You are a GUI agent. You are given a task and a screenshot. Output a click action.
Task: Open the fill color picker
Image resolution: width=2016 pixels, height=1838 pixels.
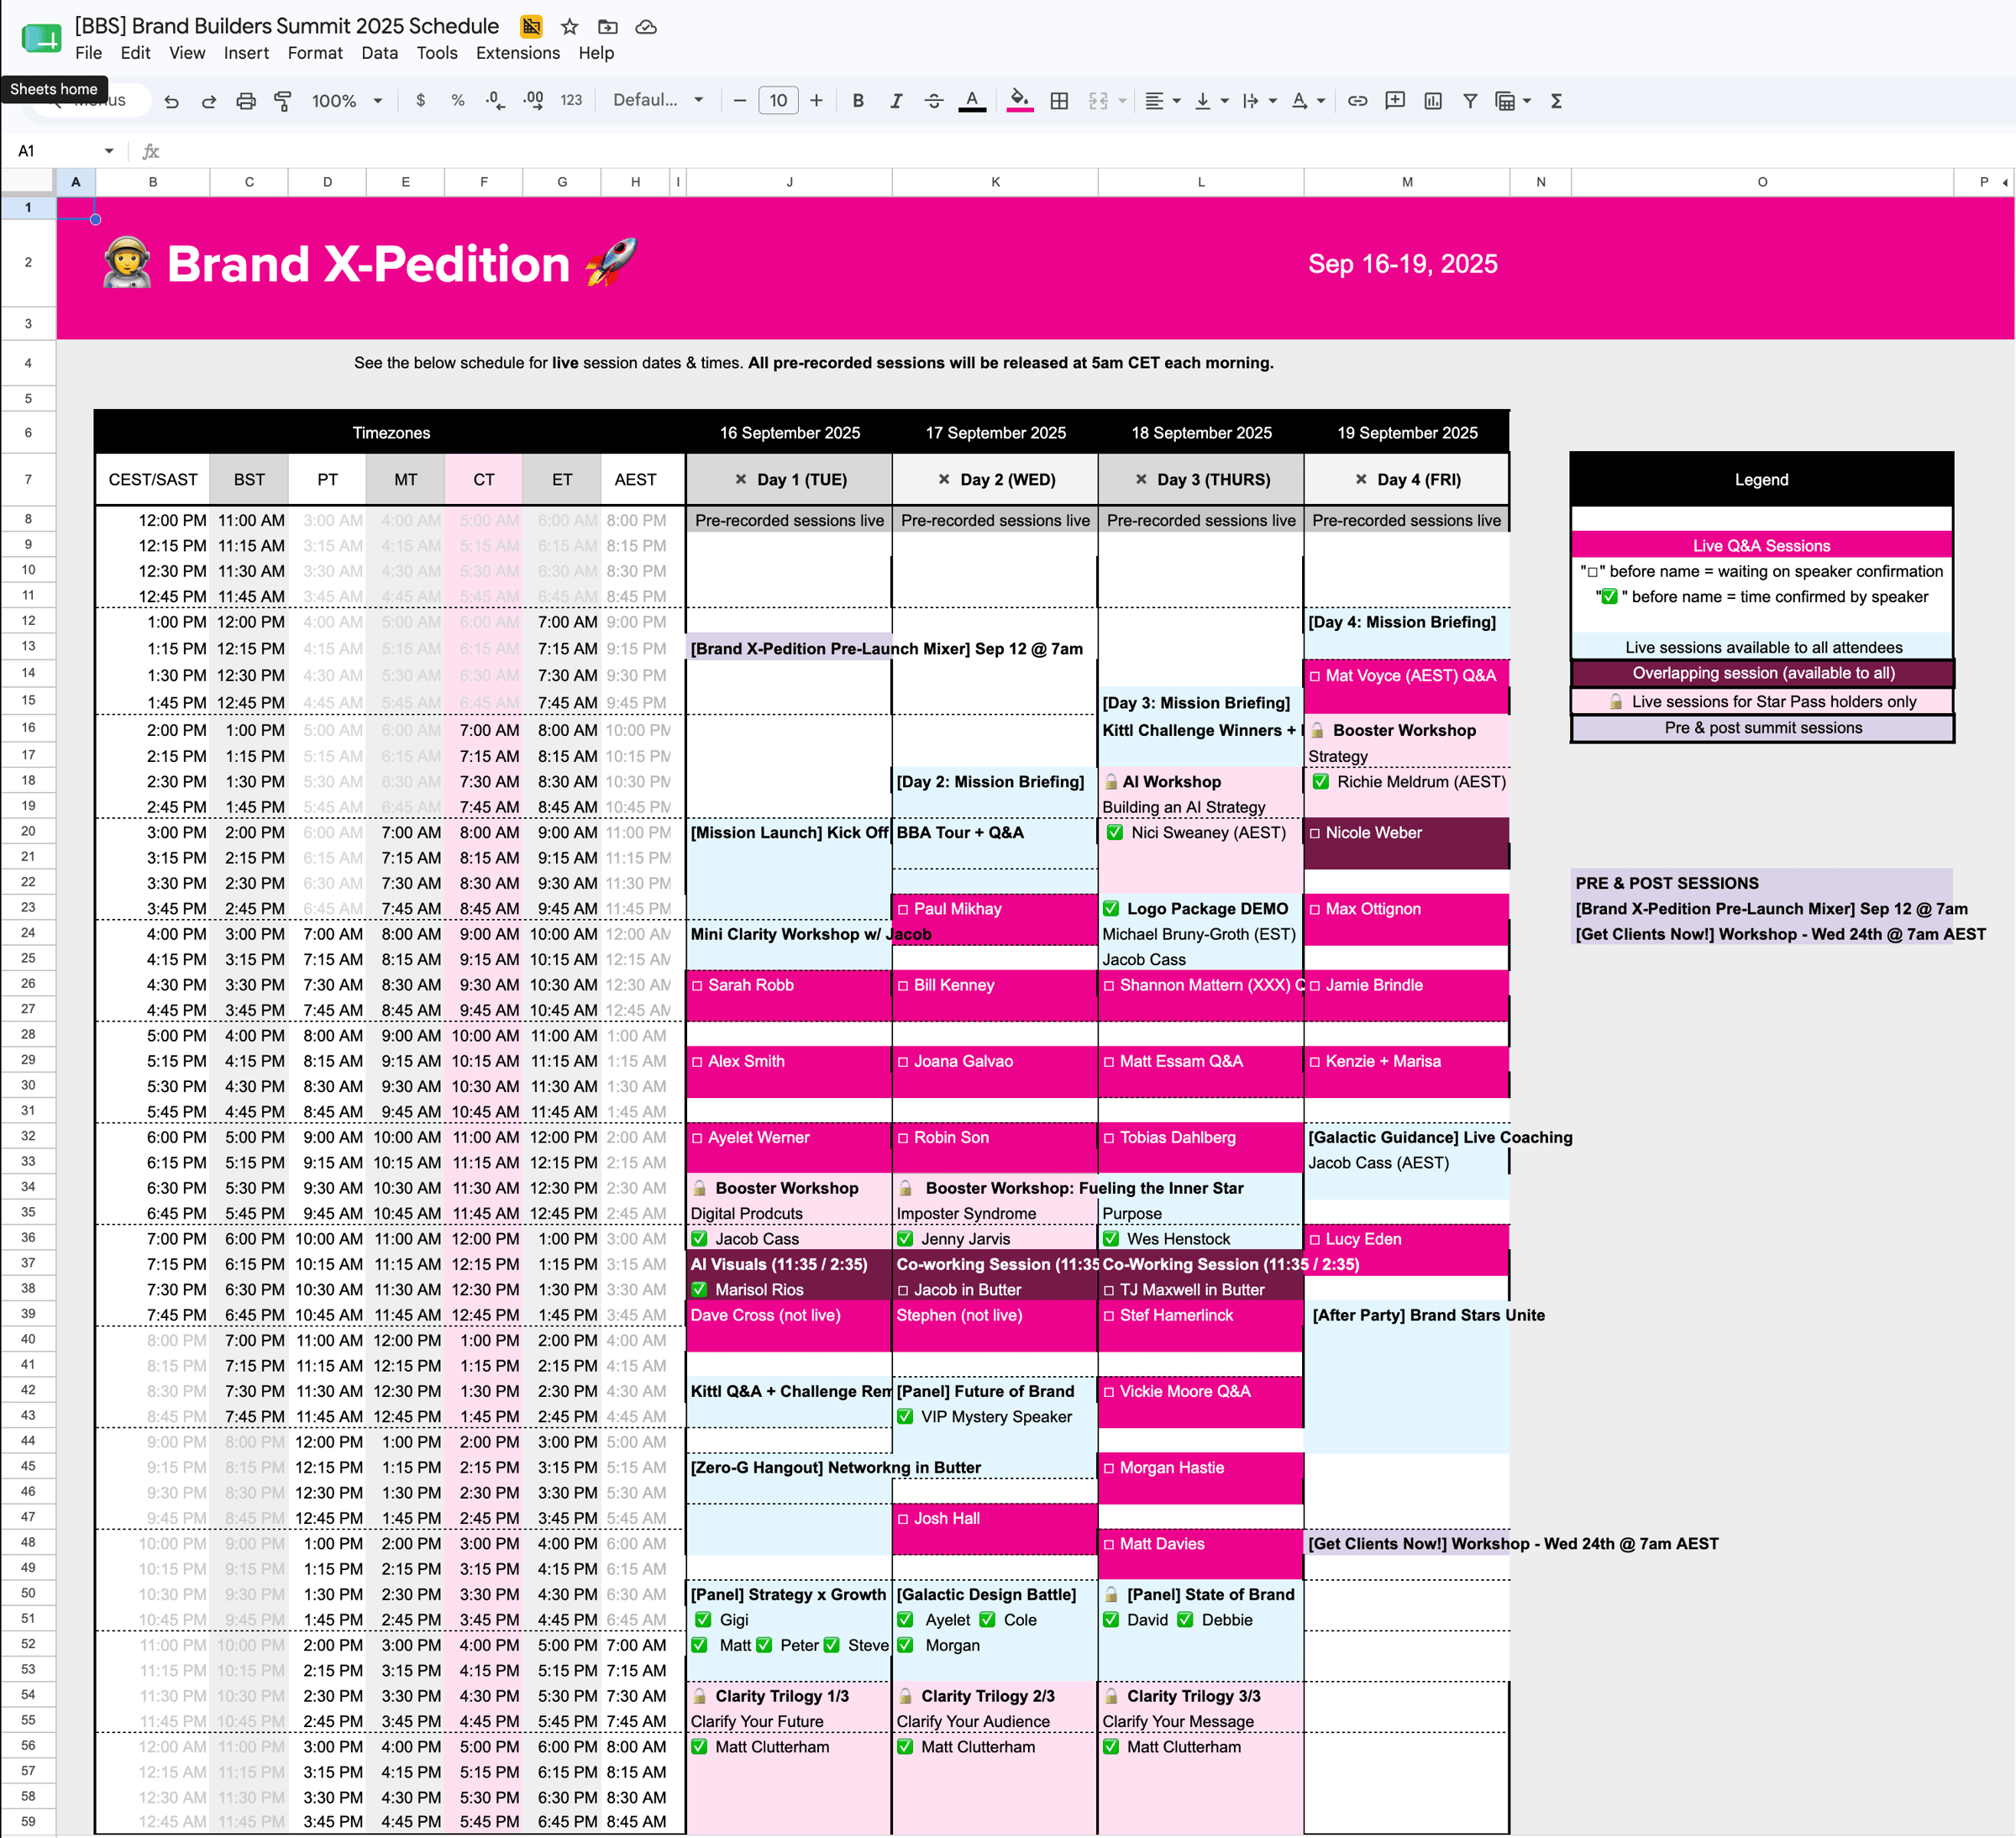(x=1019, y=101)
